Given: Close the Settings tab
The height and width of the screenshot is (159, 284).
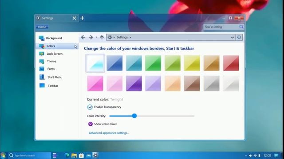Looking at the screenshot, I should tap(74, 18).
